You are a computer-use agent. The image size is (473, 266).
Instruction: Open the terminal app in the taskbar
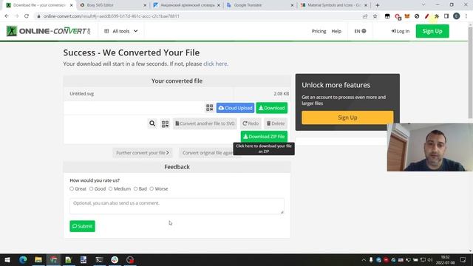(99, 259)
